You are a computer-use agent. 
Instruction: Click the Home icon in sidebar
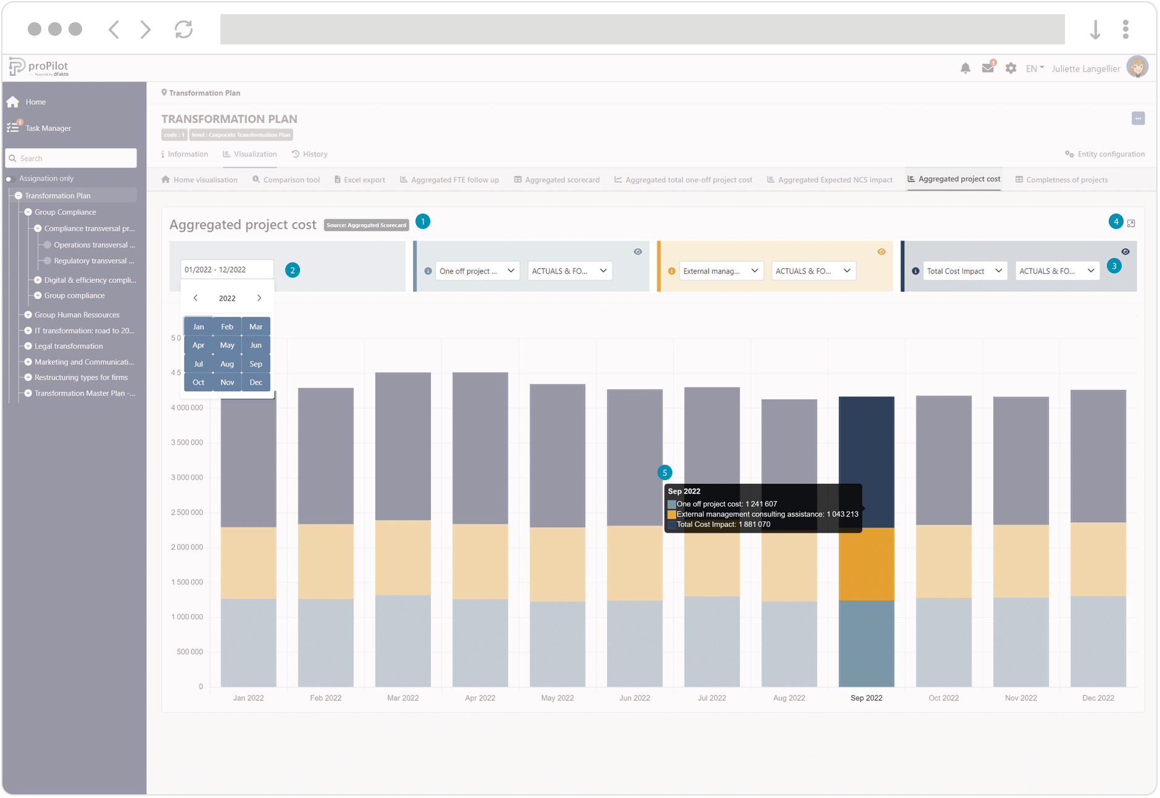tap(13, 102)
